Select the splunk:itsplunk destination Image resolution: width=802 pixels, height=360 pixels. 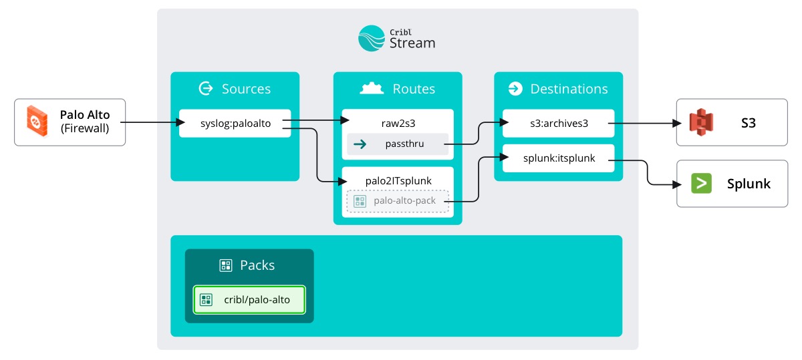pos(558,158)
